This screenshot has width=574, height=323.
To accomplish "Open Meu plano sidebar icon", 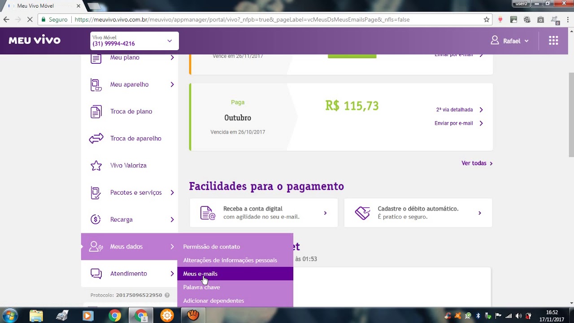I will tap(96, 58).
